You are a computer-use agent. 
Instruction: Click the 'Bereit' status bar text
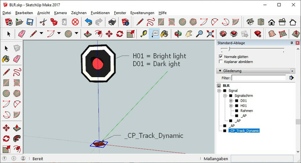38,159
